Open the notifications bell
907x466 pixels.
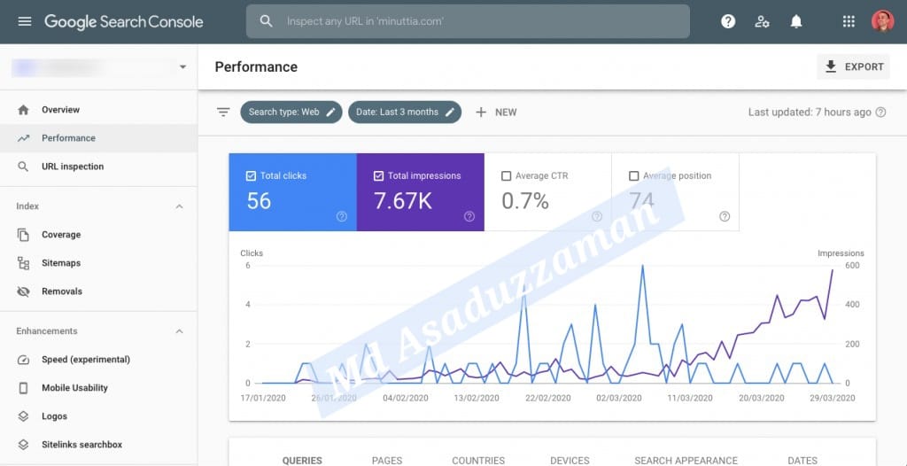pos(796,21)
